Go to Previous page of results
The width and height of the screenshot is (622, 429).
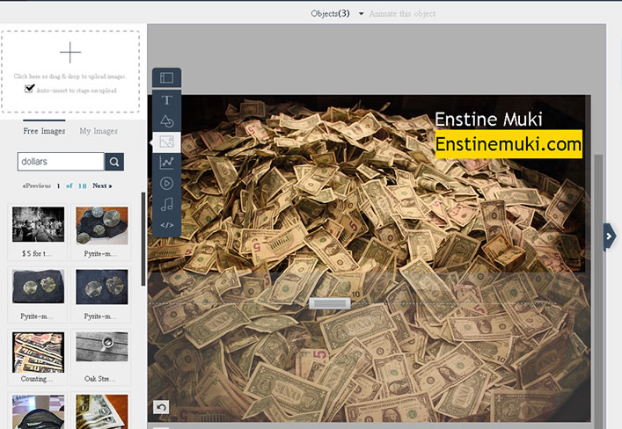[37, 185]
